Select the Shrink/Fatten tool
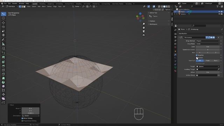Image resolution: width=224 pixels, height=126 pixels. [3, 94]
